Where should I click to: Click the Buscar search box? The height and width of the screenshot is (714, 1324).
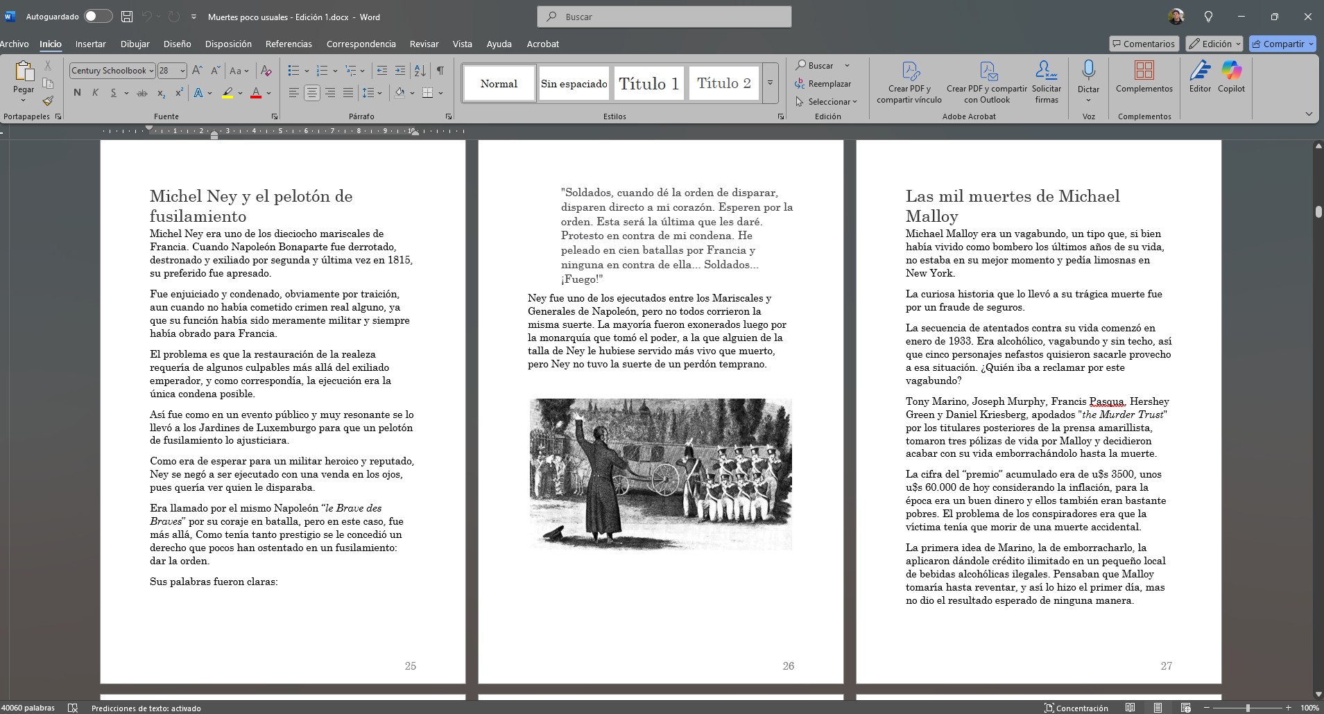coord(664,17)
